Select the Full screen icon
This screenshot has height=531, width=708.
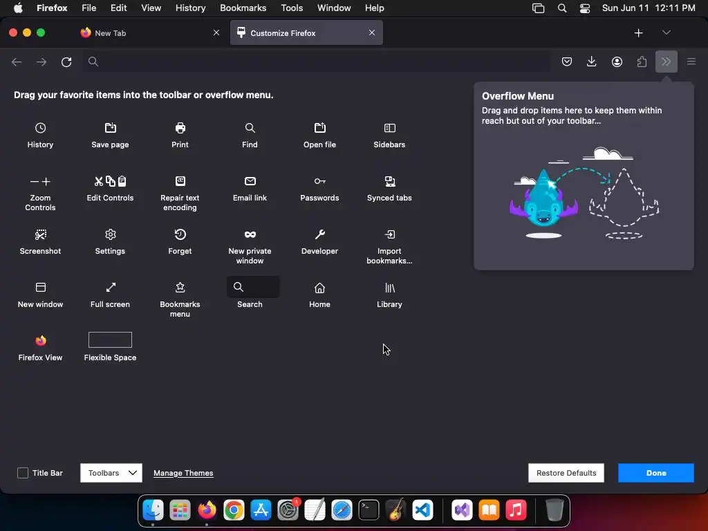pos(110,287)
